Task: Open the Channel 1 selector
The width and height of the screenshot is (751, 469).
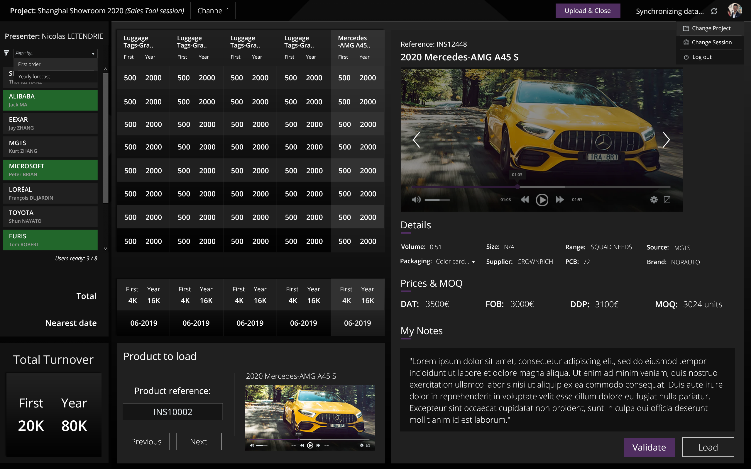Action: coord(213,11)
